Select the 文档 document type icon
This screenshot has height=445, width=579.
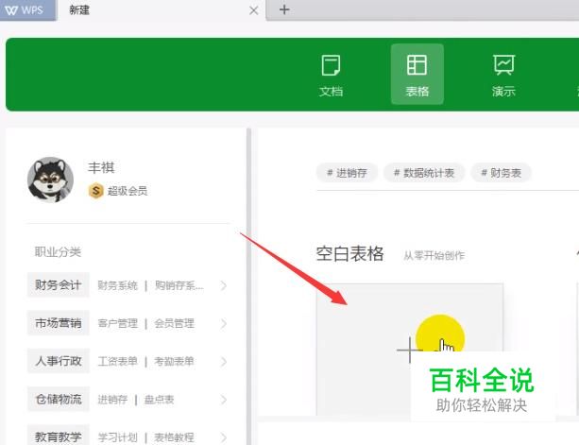331,75
